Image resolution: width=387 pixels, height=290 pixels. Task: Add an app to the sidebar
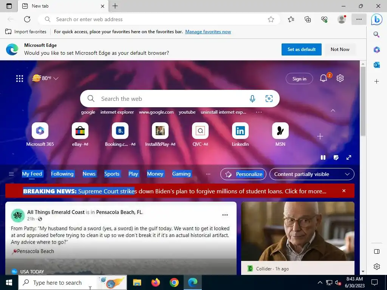coord(376,82)
